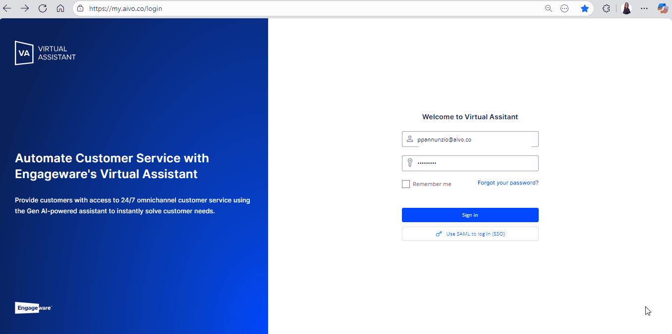The image size is (672, 334).
Task: Open the browser profile avatar
Action: (x=626, y=8)
